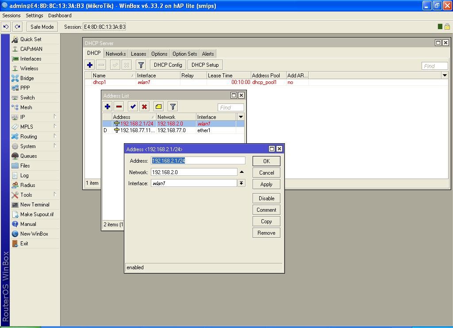The height and width of the screenshot is (328, 453).
Task: Collapse the Network field with up arrow
Action: pyautogui.click(x=242, y=172)
